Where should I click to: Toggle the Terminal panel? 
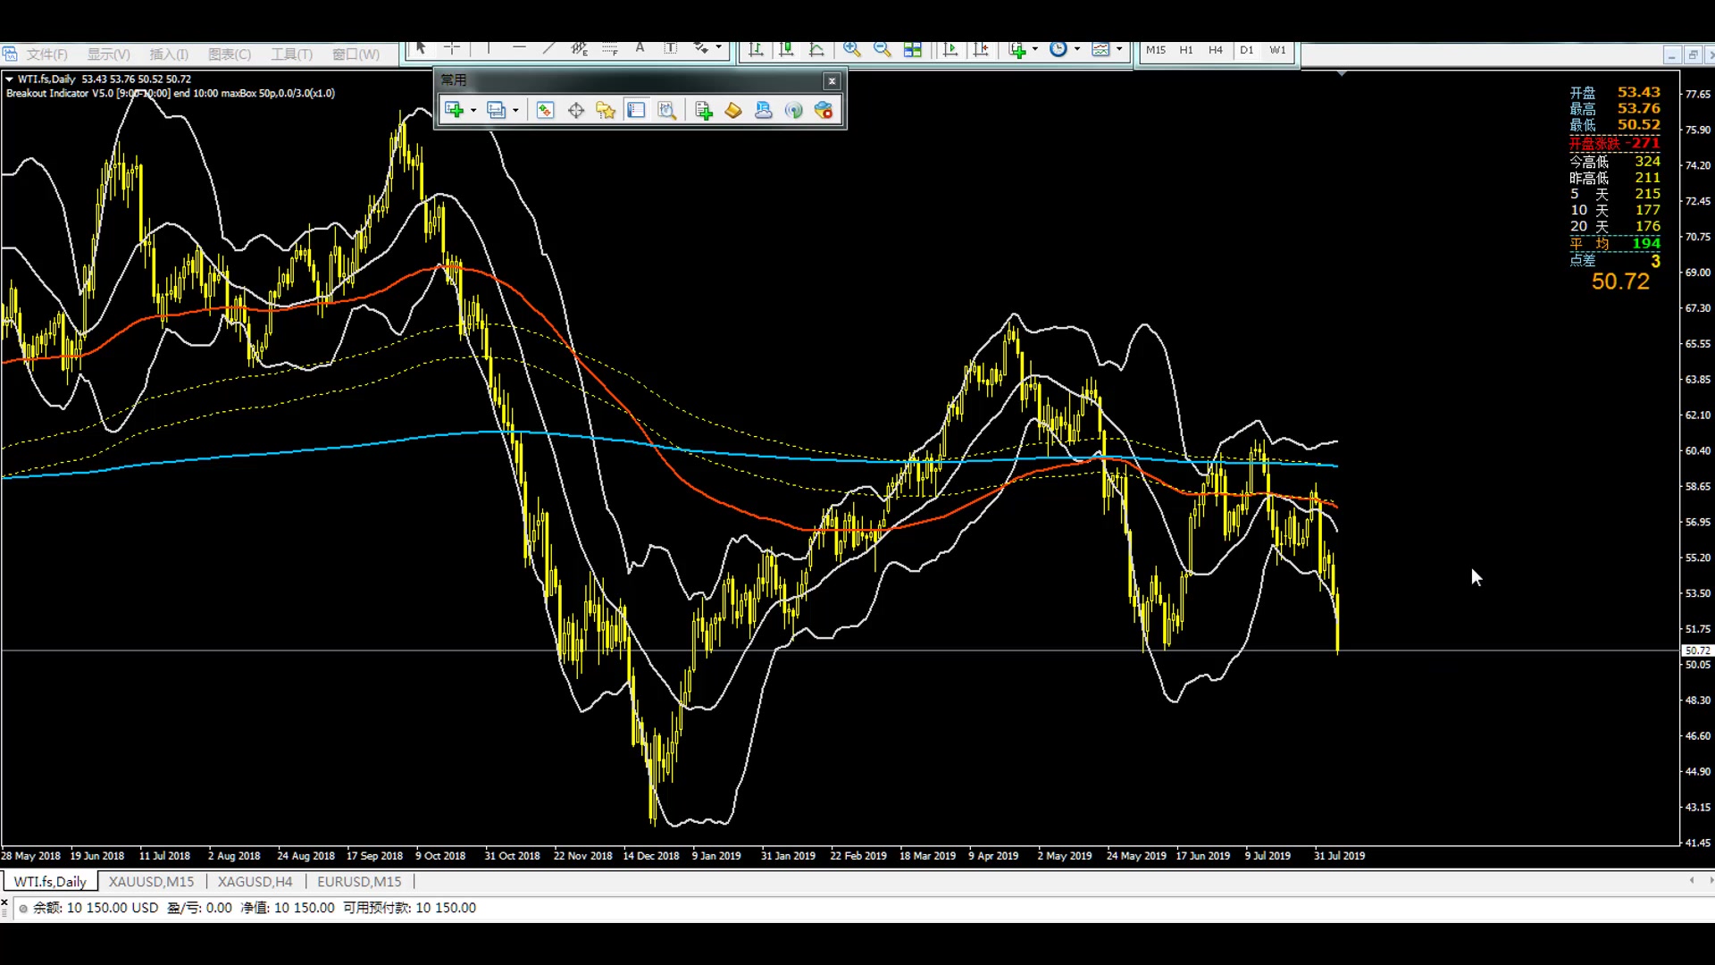(636, 110)
